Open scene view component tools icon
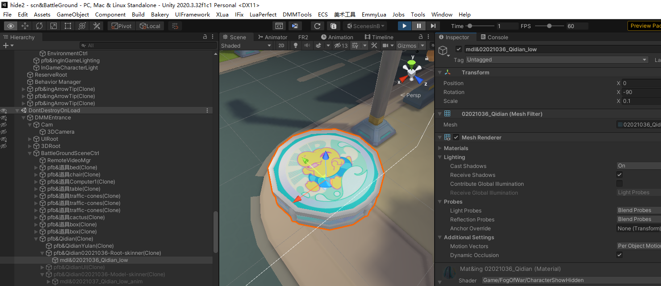 374,45
